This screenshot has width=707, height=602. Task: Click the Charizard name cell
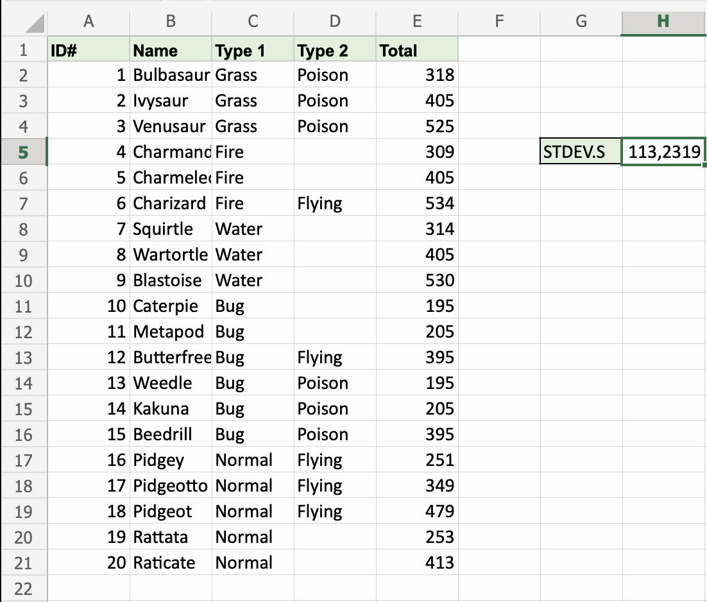tap(171, 203)
